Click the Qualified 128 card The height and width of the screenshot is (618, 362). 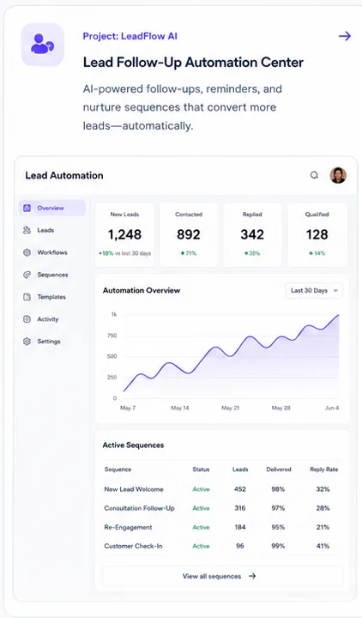317,235
